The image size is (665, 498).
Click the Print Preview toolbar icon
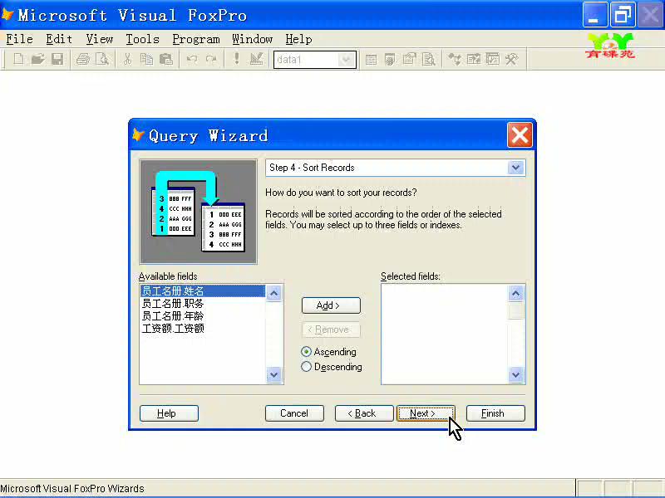click(x=102, y=59)
